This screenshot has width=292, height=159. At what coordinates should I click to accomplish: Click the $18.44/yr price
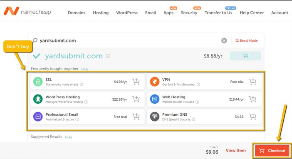tap(236, 99)
